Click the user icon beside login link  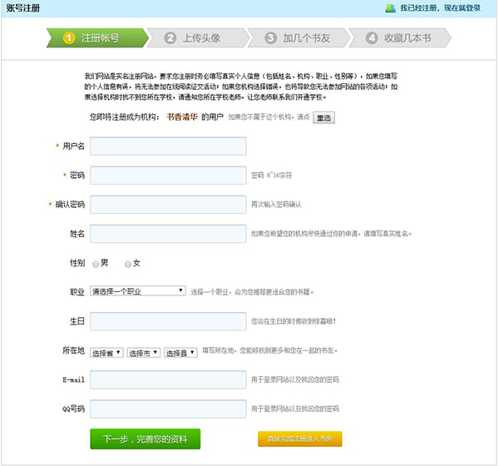390,7
